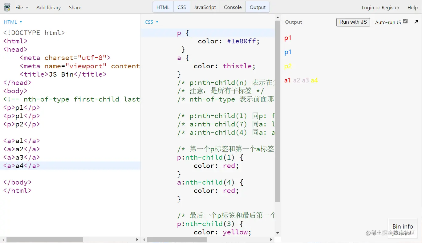Viewport: 422px width, 243px height.
Task: Click the "p:nth-child(1) {" selector line
Action: click(x=210, y=157)
